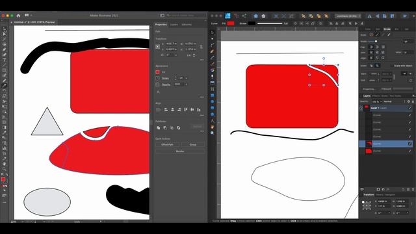Click Horizontal Align Right in Align section
The width and height of the screenshot is (416, 234).
[x=179, y=110]
